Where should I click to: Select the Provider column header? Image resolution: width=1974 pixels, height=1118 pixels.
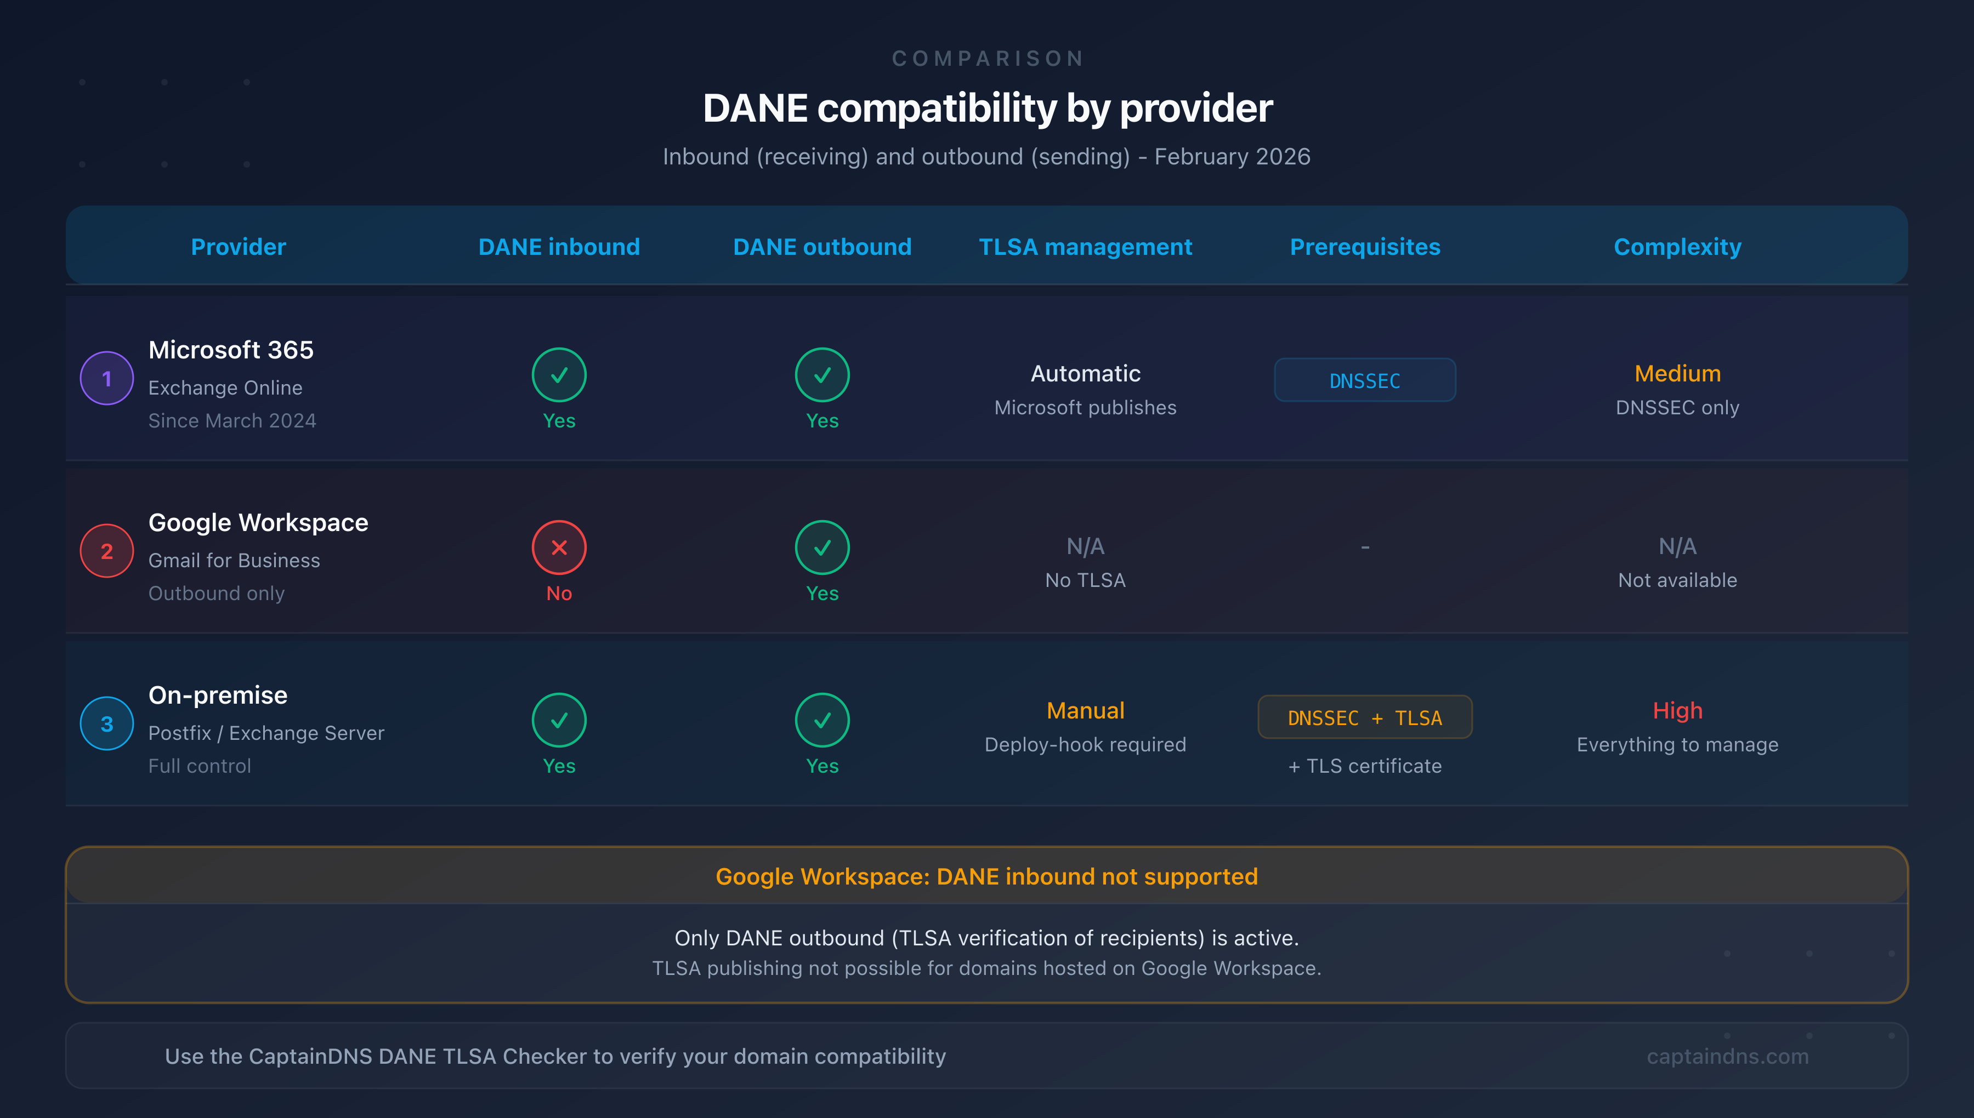(x=238, y=247)
